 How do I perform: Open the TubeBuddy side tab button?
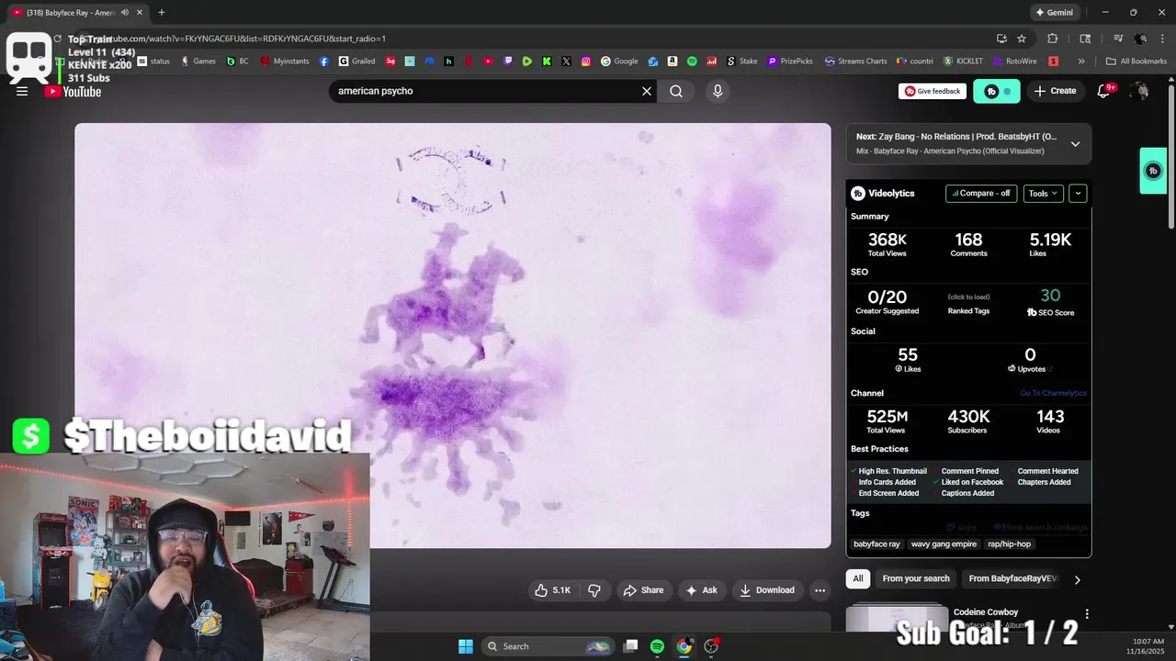[x=1153, y=171]
